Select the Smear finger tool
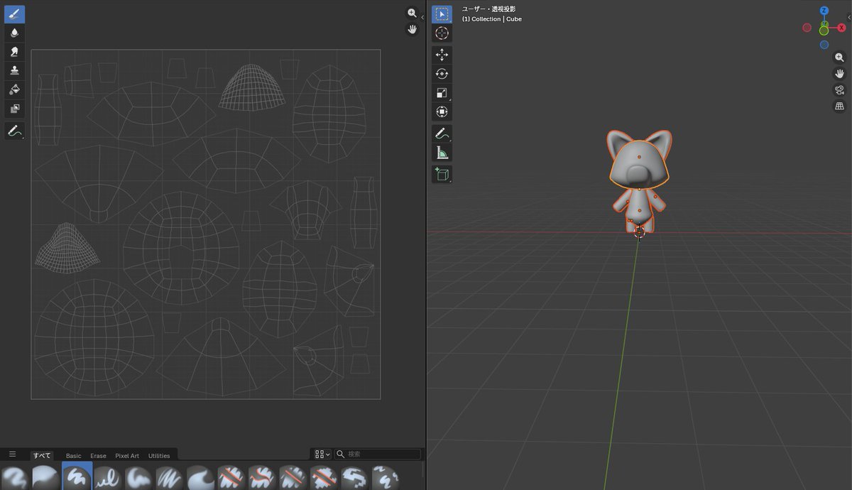 15,52
